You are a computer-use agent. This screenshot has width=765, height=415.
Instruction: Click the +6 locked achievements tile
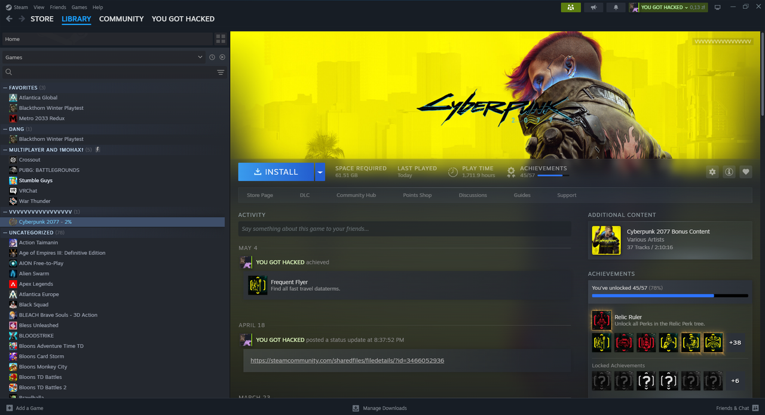tap(735, 381)
